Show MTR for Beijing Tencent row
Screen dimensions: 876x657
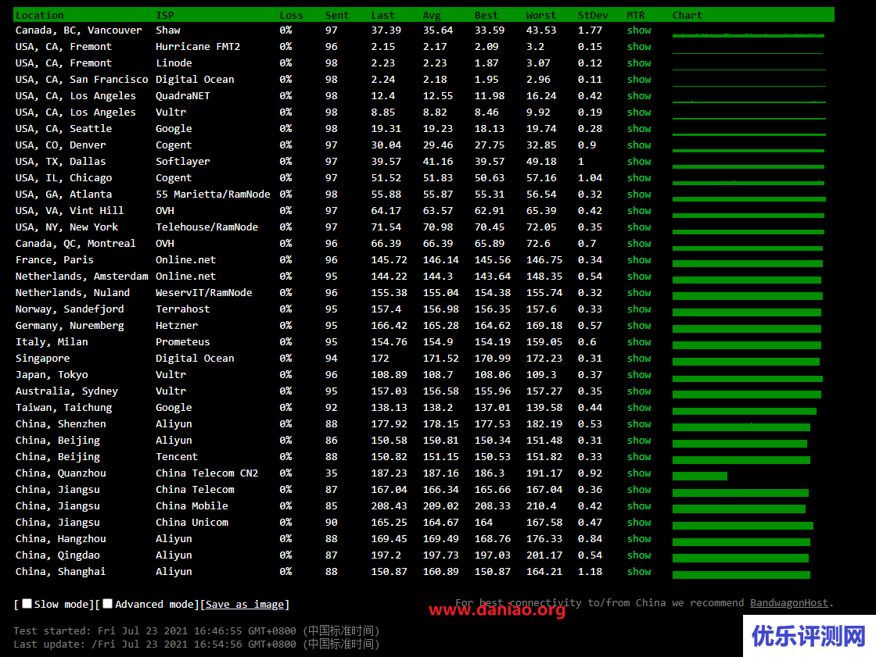click(x=638, y=456)
